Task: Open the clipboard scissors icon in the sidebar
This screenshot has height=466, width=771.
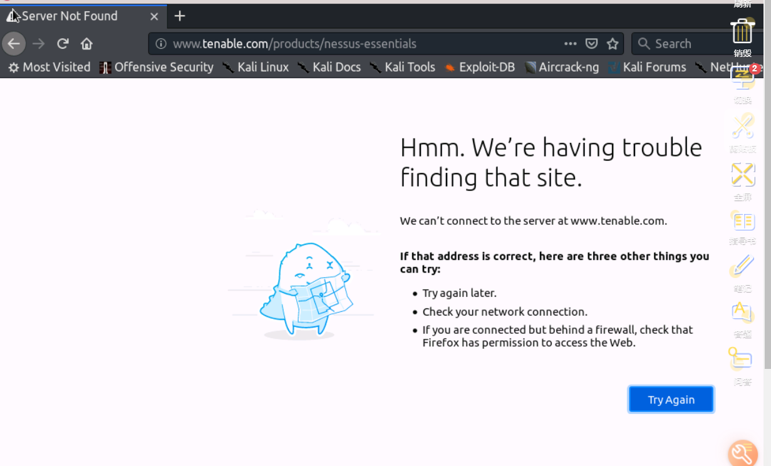Action: click(x=743, y=127)
